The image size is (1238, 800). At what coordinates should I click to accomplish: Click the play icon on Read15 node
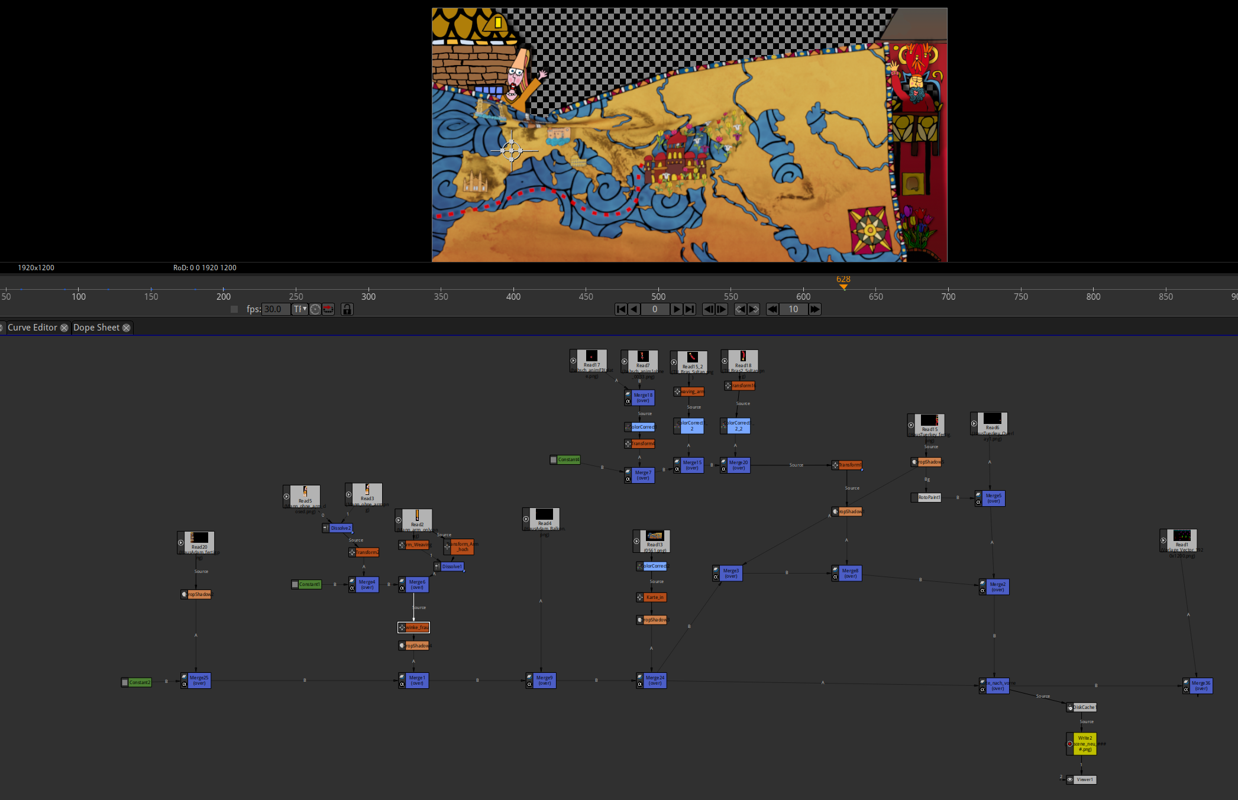tap(911, 425)
